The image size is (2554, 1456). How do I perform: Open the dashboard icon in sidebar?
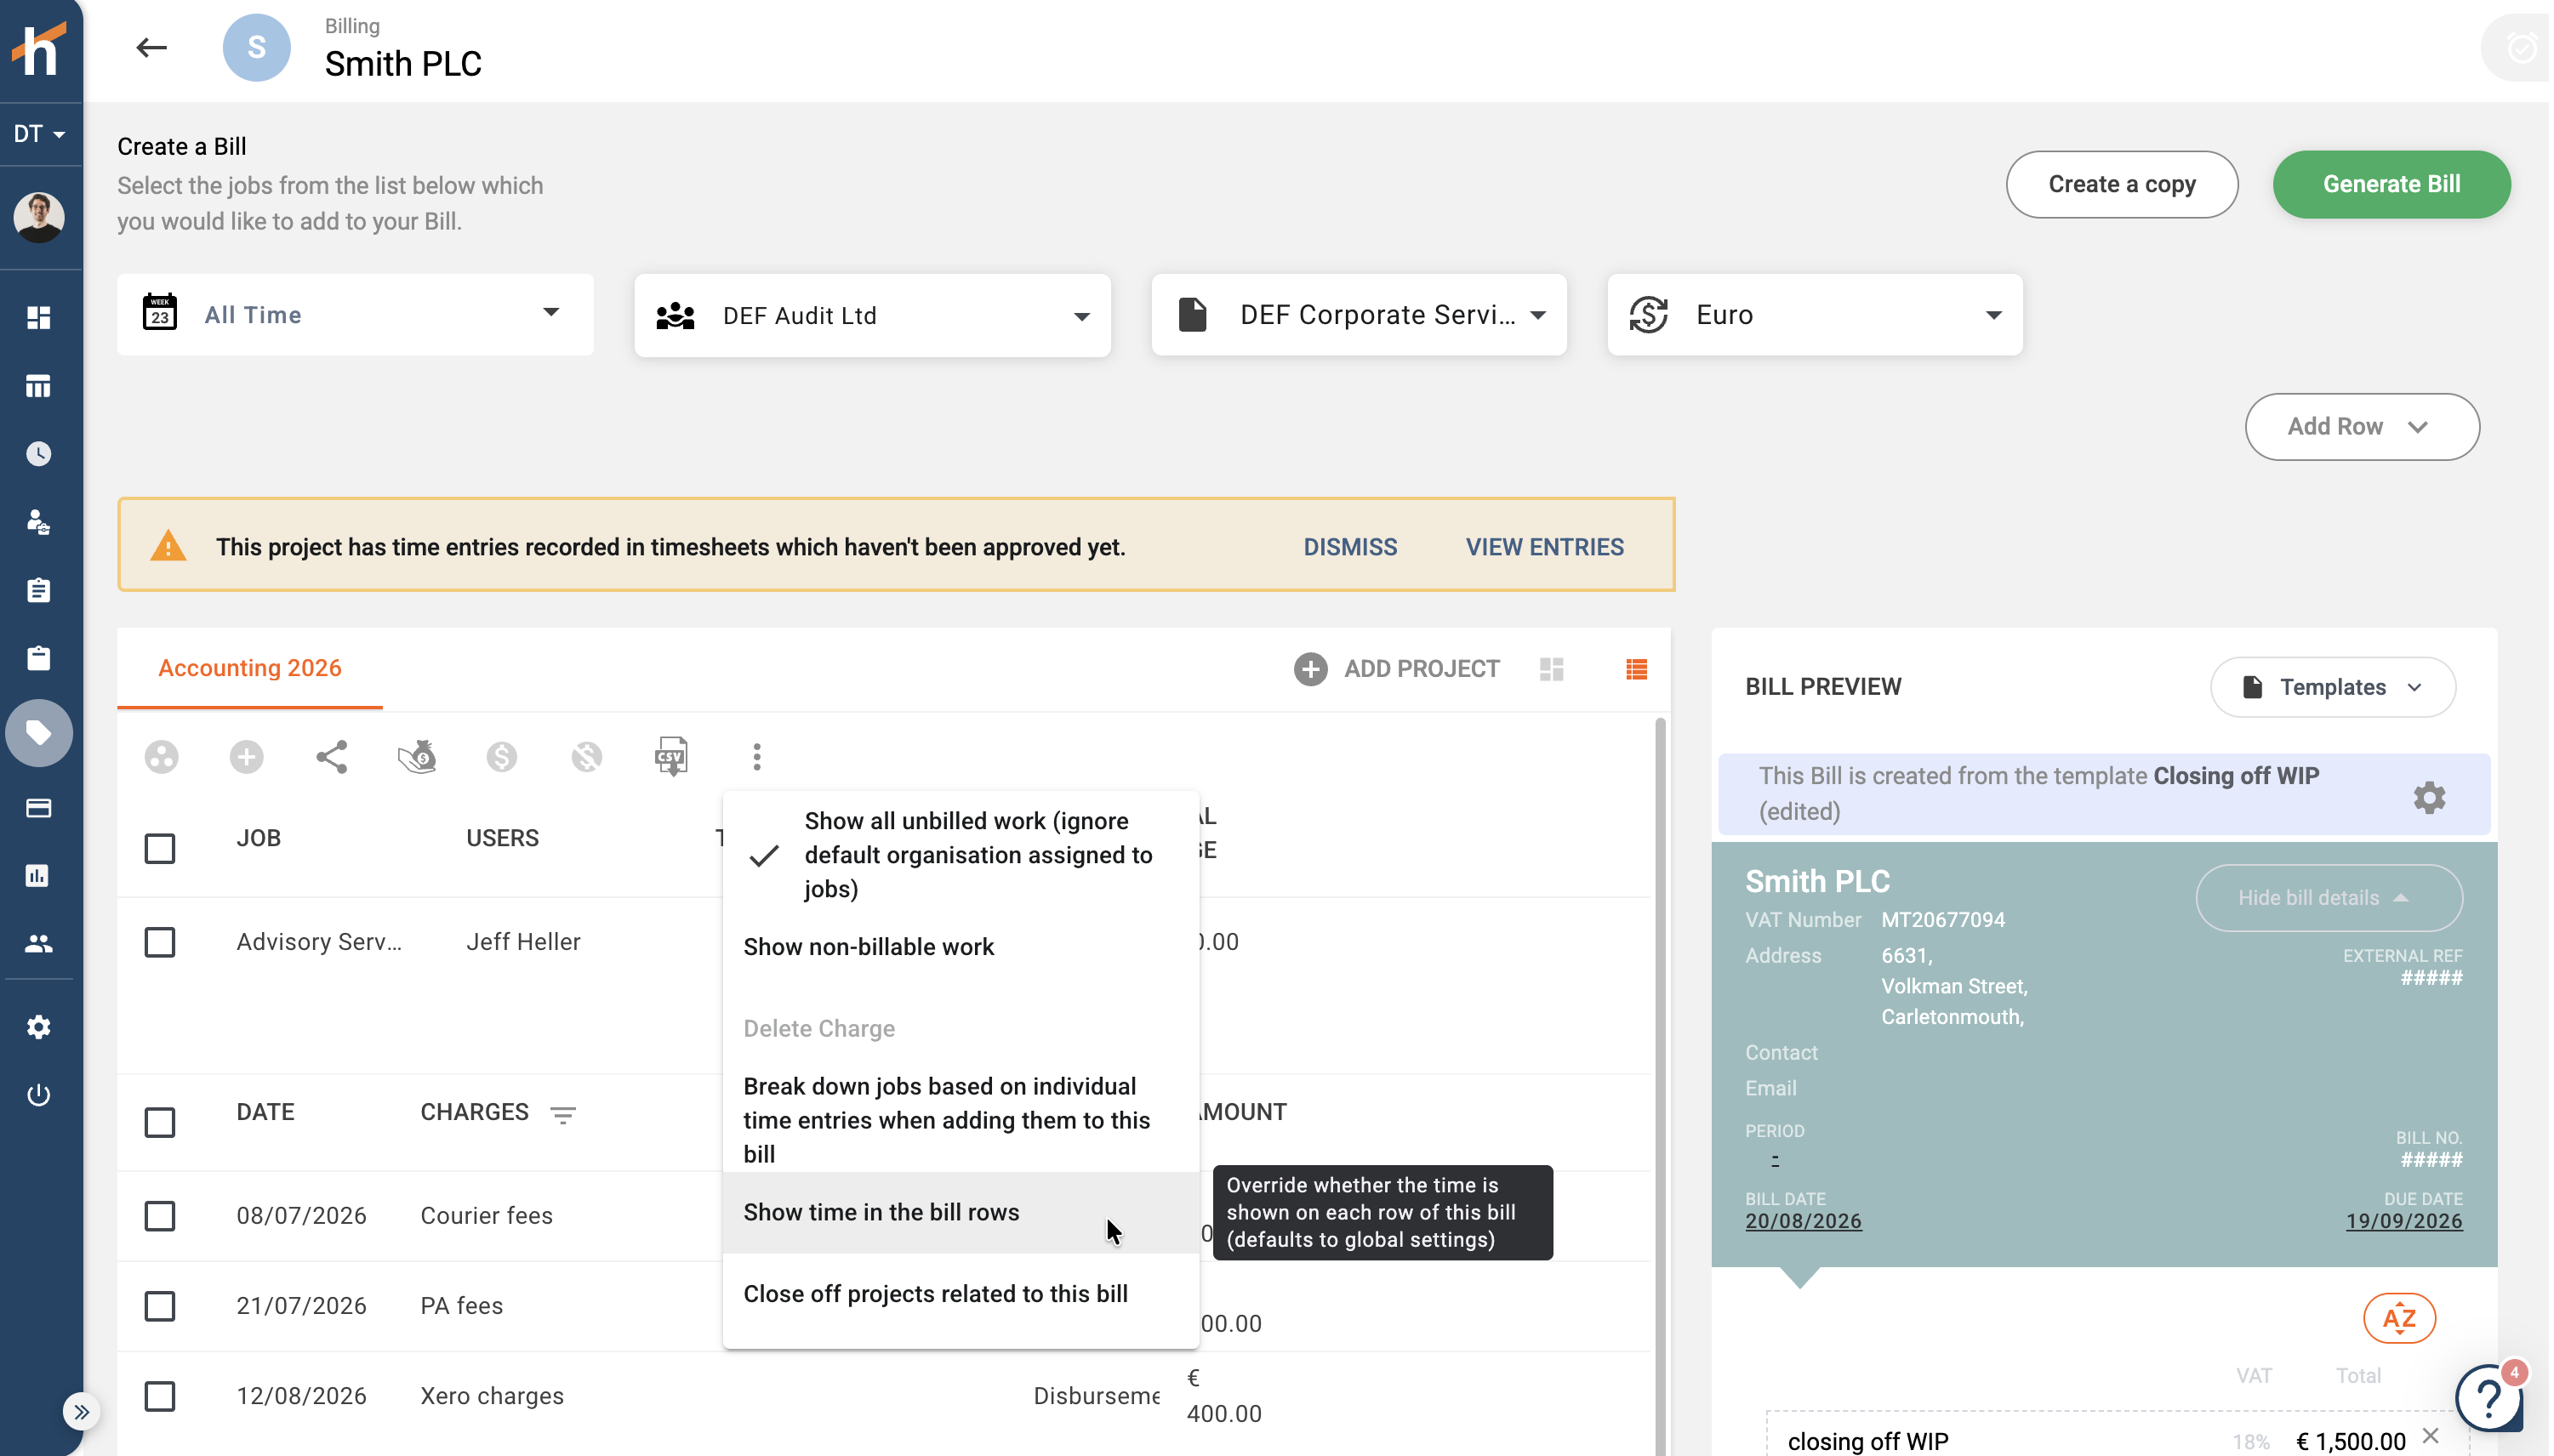pos(39,317)
